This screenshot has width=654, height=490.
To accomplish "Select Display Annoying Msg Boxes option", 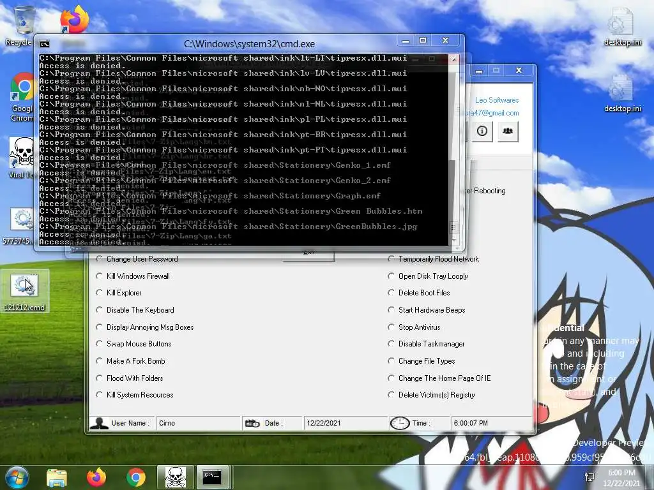I will (145, 327).
